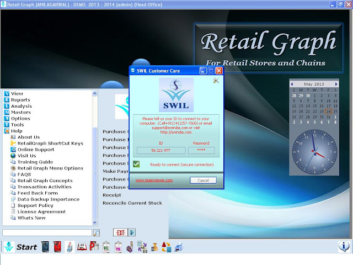353x265 pixels.
Task: Open the RE clipboard toolbar icon
Action: [106, 247]
